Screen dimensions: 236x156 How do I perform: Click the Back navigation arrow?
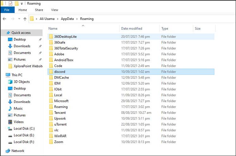[x=4, y=19]
